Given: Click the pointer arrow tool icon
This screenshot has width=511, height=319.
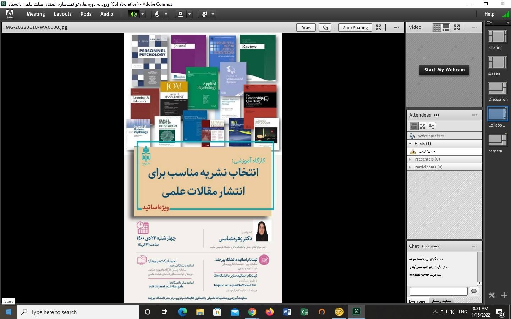Looking at the screenshot, I should pyautogui.click(x=325, y=27).
